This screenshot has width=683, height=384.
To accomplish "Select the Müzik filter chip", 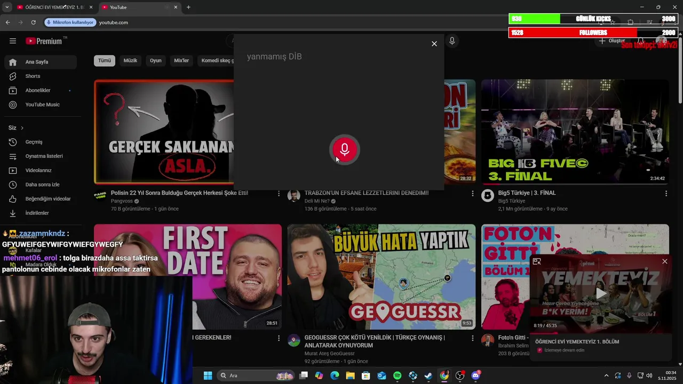I will [130, 60].
